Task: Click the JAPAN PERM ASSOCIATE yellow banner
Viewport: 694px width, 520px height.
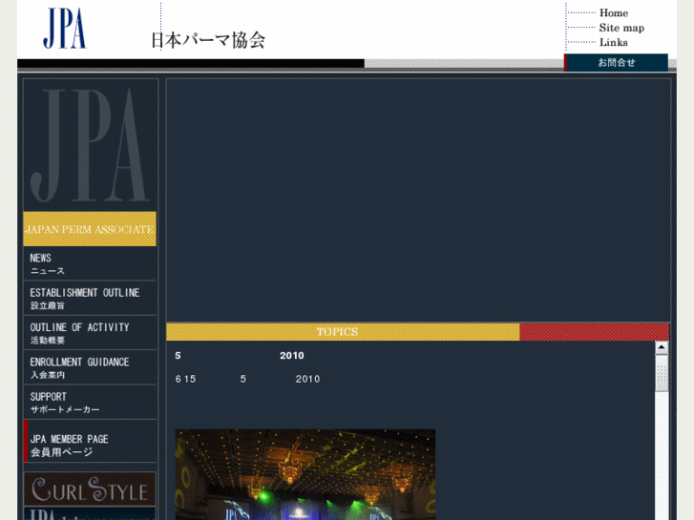Action: pyautogui.click(x=90, y=229)
